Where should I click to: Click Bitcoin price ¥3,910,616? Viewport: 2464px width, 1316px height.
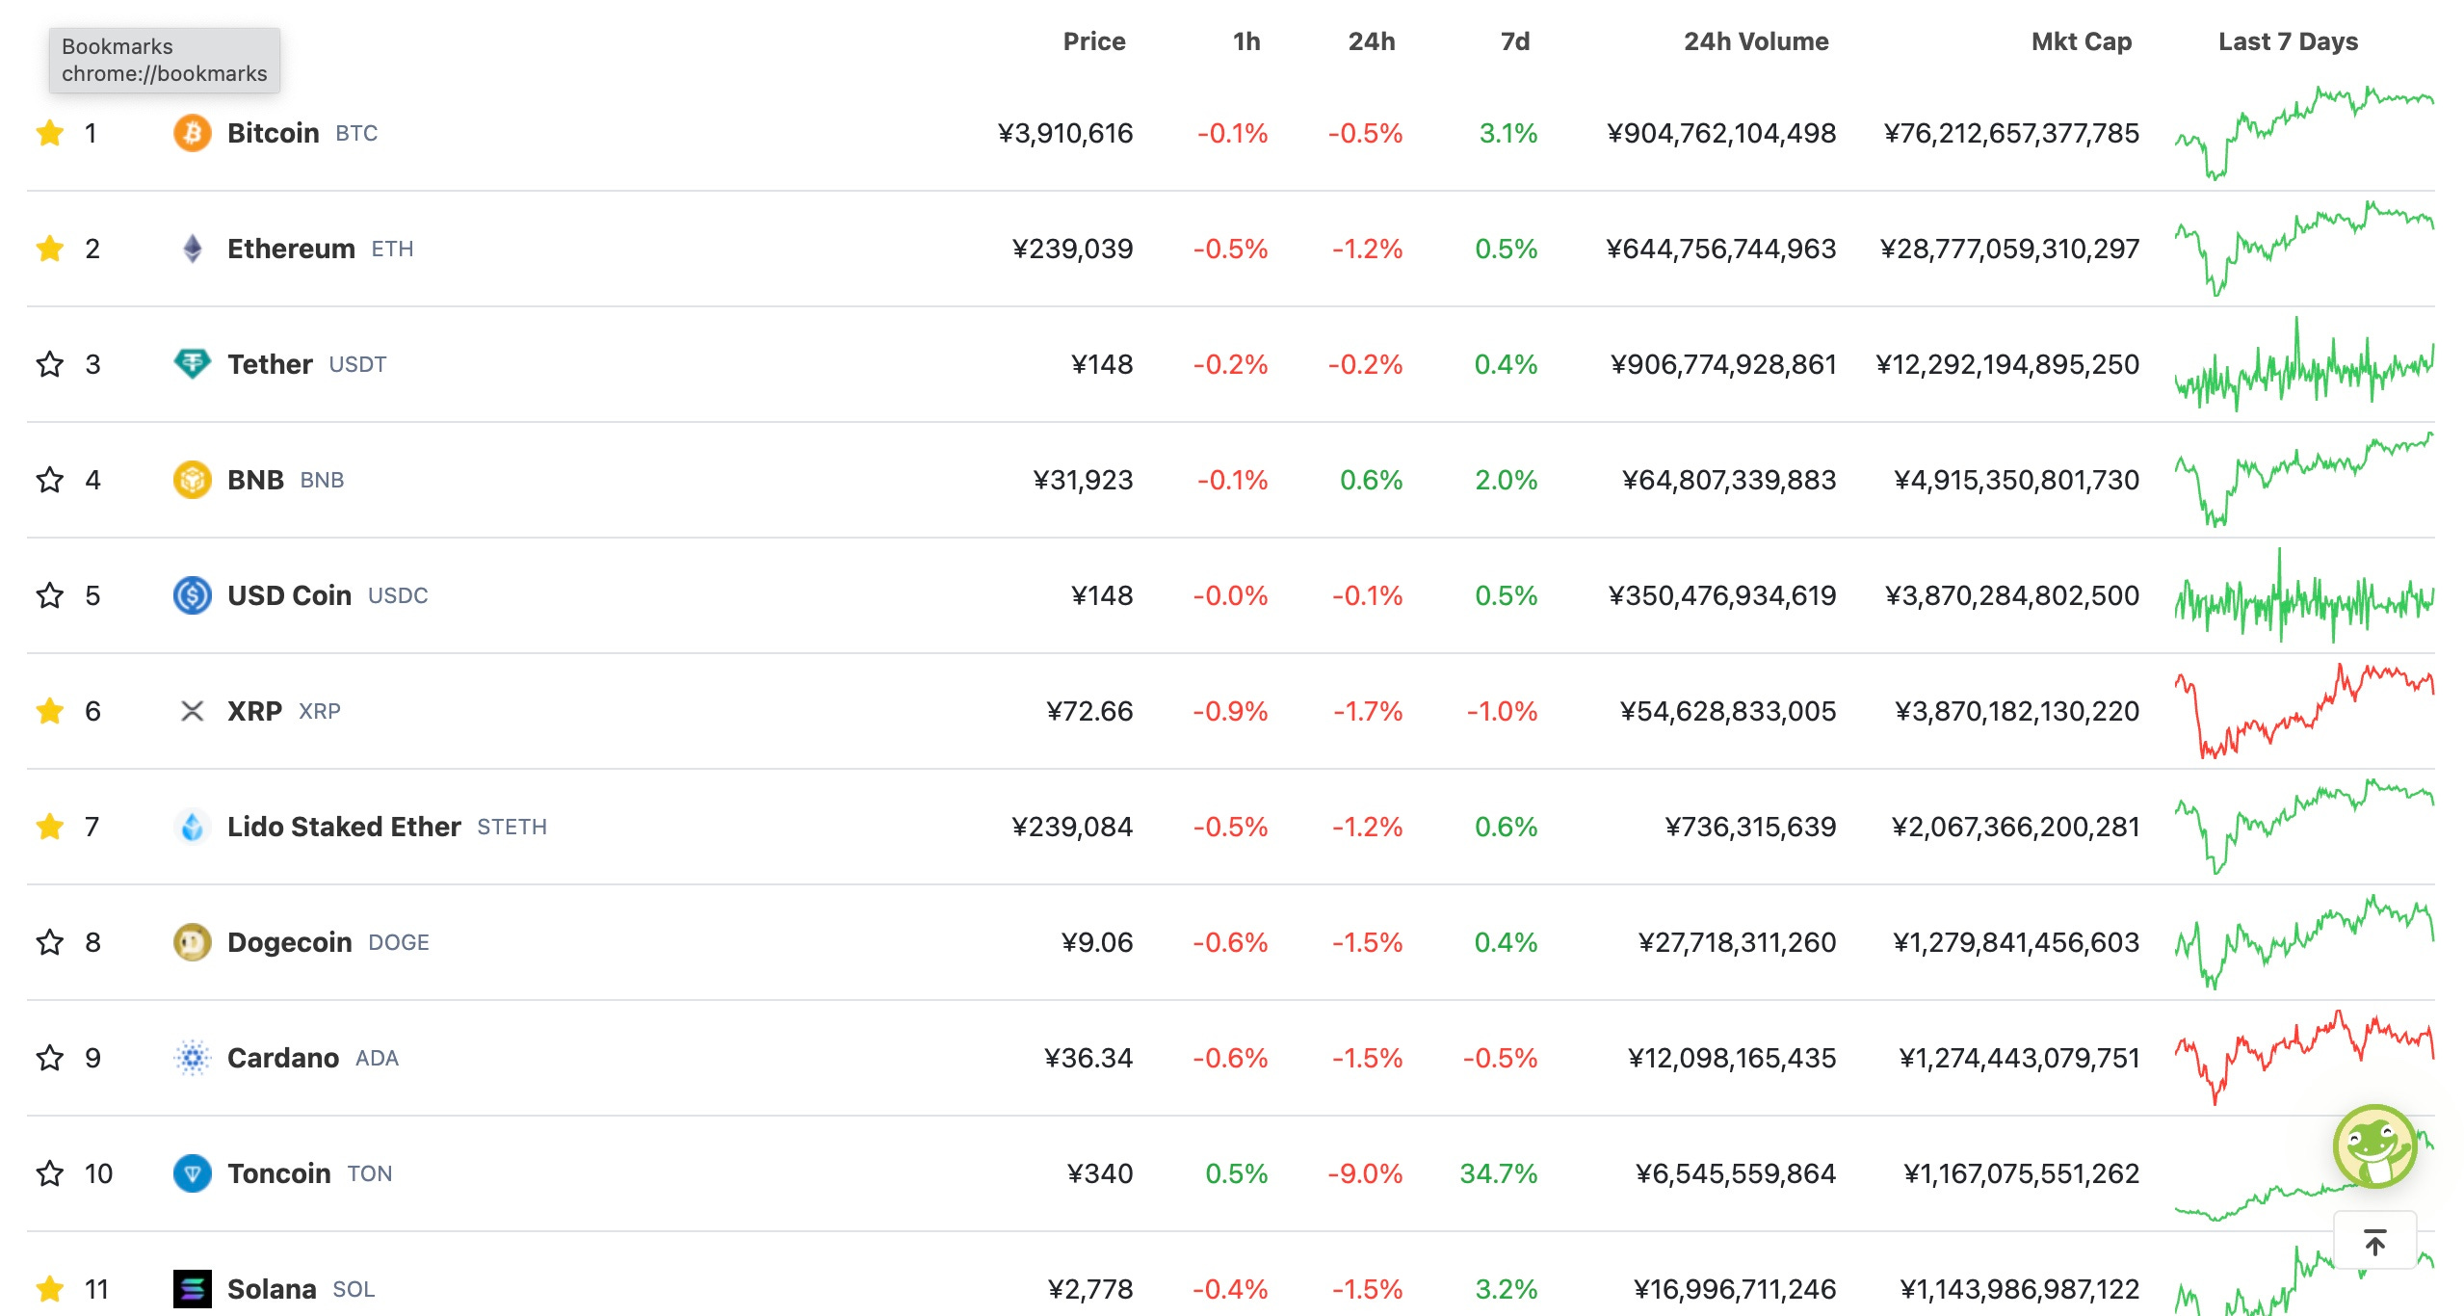pos(1065,133)
